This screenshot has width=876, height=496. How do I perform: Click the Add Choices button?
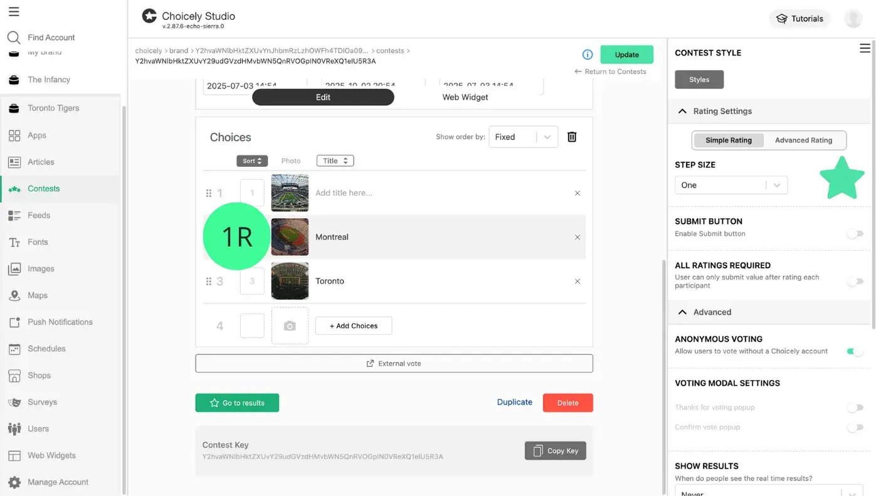click(x=354, y=326)
